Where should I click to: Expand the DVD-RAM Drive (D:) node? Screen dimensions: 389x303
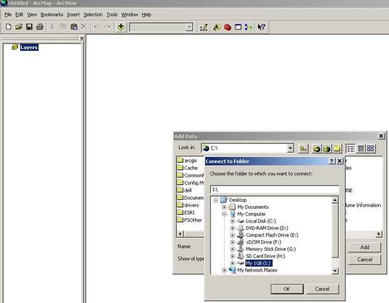232,228
